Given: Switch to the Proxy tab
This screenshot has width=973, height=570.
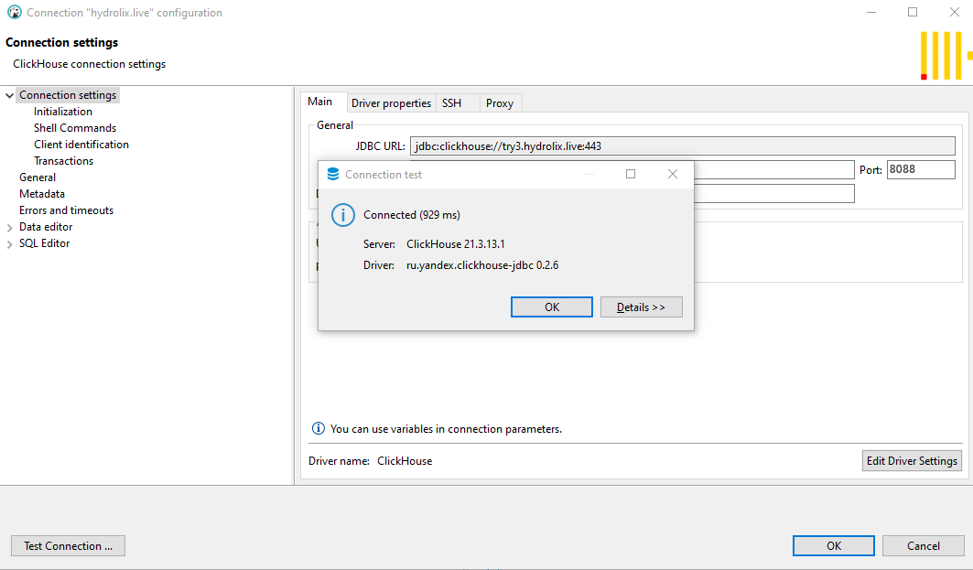Looking at the screenshot, I should click(x=500, y=103).
